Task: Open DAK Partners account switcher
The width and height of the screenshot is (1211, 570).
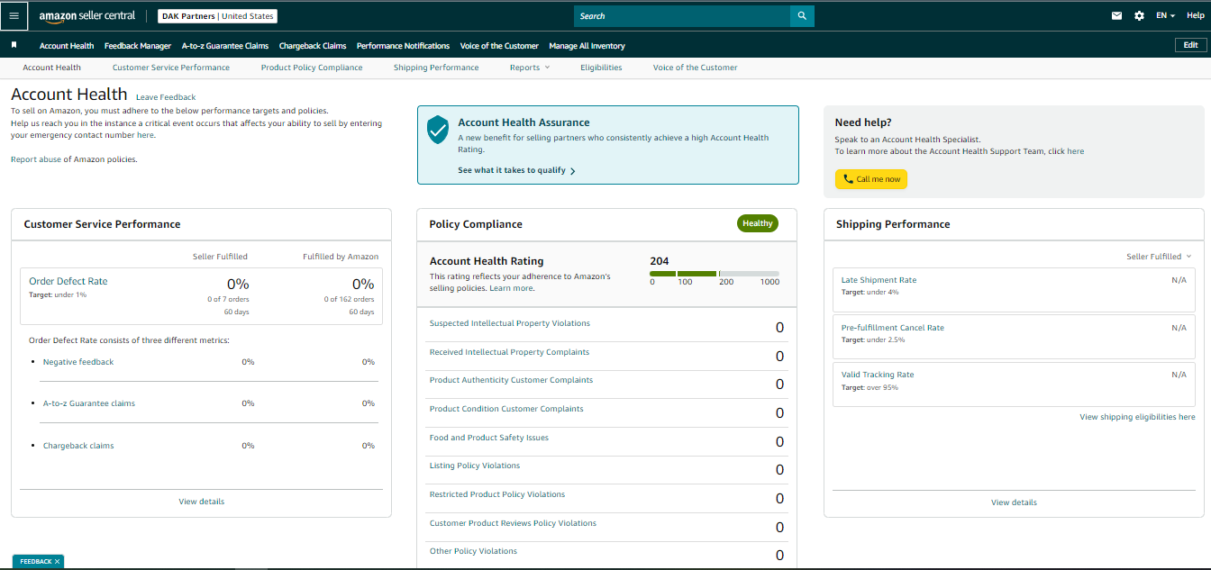Action: (x=217, y=16)
